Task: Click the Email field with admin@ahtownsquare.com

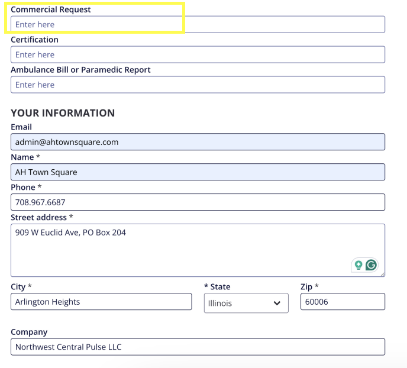Action: coord(198,142)
